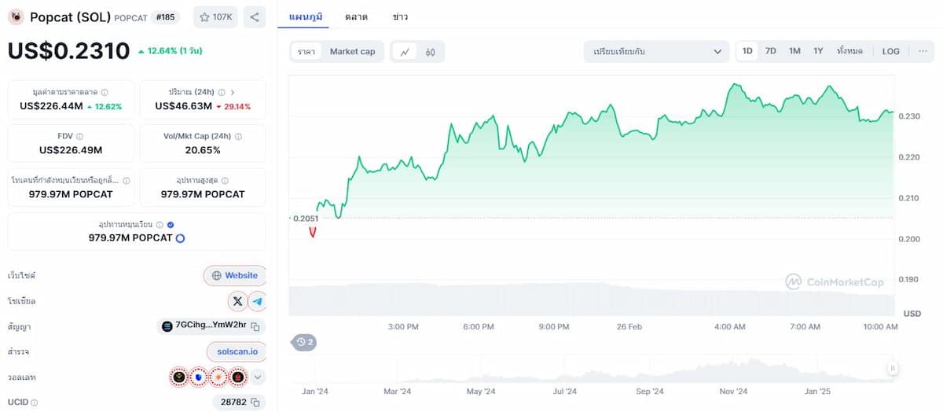Click the circulating supply progress ring
This screenshot has width=943, height=412.
(x=180, y=237)
